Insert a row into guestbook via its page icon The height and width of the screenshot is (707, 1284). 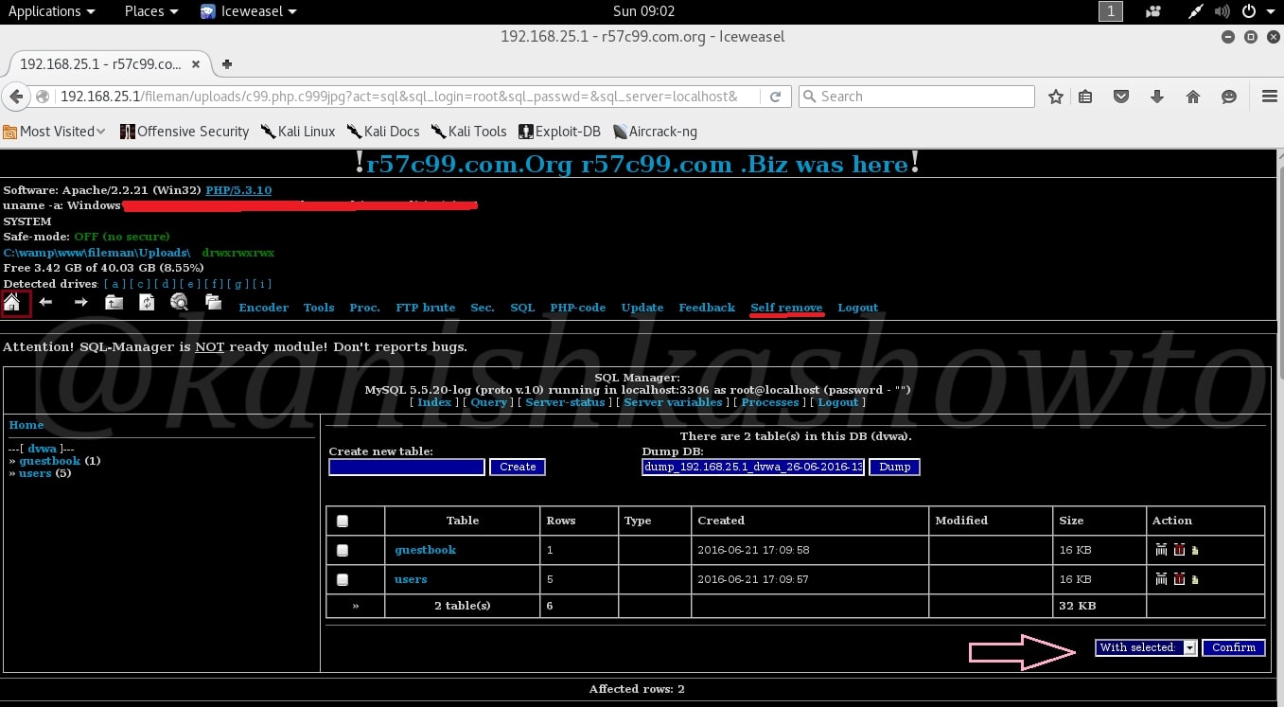pyautogui.click(x=1195, y=550)
